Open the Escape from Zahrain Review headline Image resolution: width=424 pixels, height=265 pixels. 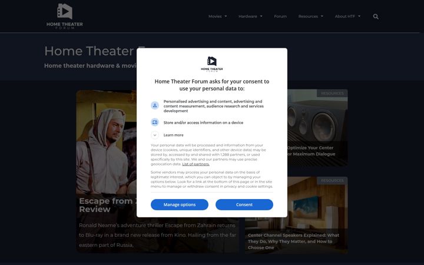(108, 205)
